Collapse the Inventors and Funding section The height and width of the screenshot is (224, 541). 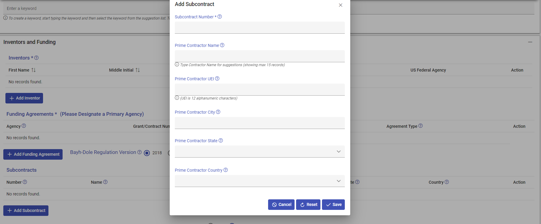[x=530, y=42]
